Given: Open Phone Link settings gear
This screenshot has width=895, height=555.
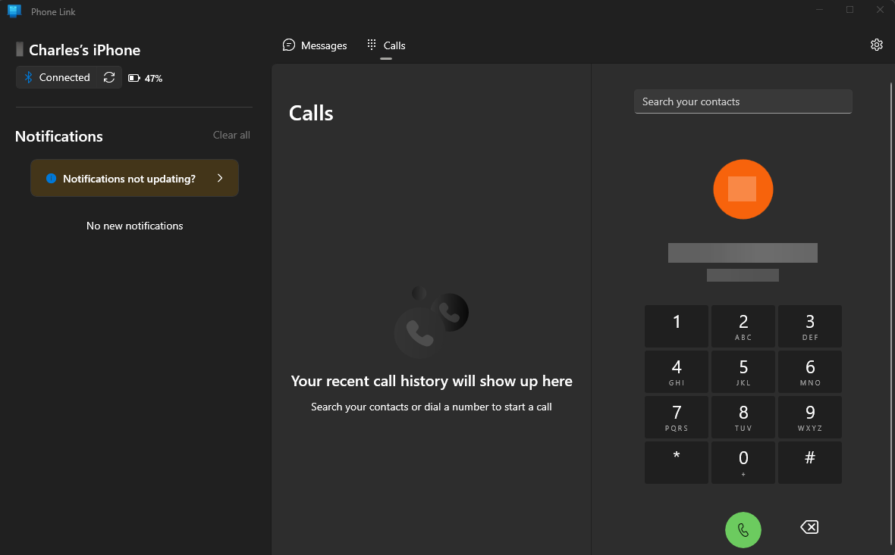Looking at the screenshot, I should tap(876, 45).
